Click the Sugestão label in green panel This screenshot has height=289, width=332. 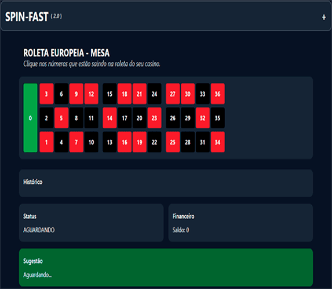[33, 261]
